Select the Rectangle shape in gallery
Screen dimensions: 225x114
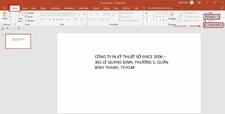(157, 13)
